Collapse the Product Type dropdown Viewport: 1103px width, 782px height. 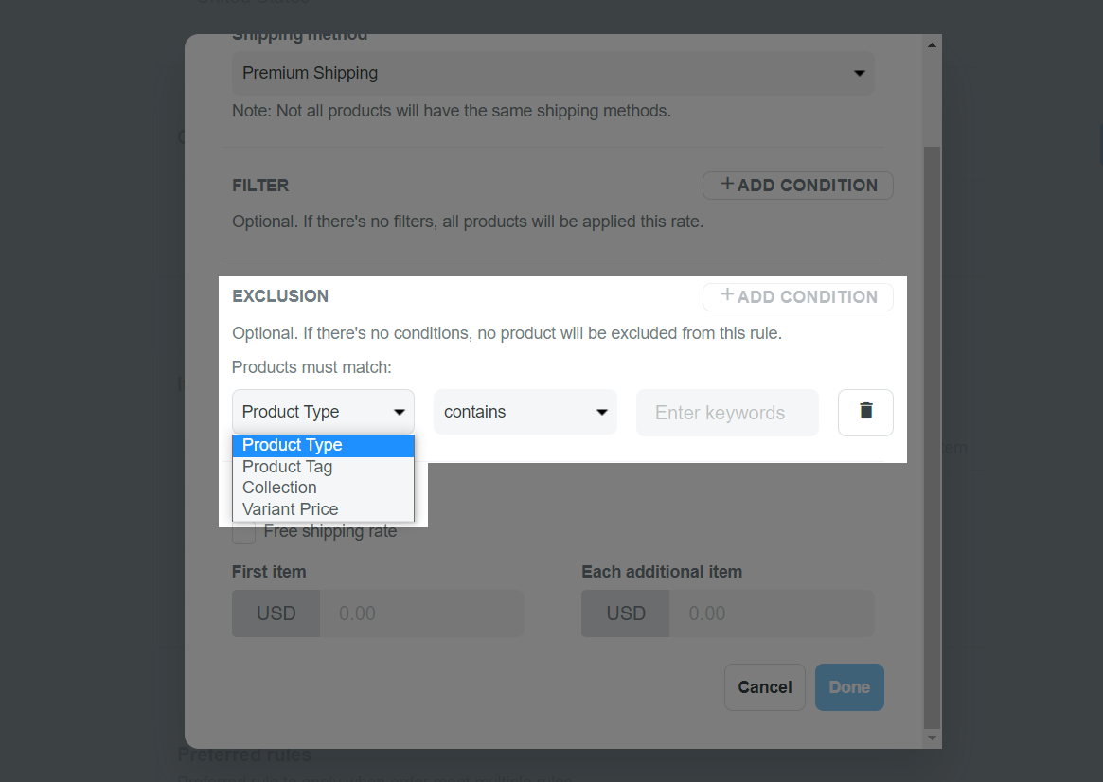(323, 412)
